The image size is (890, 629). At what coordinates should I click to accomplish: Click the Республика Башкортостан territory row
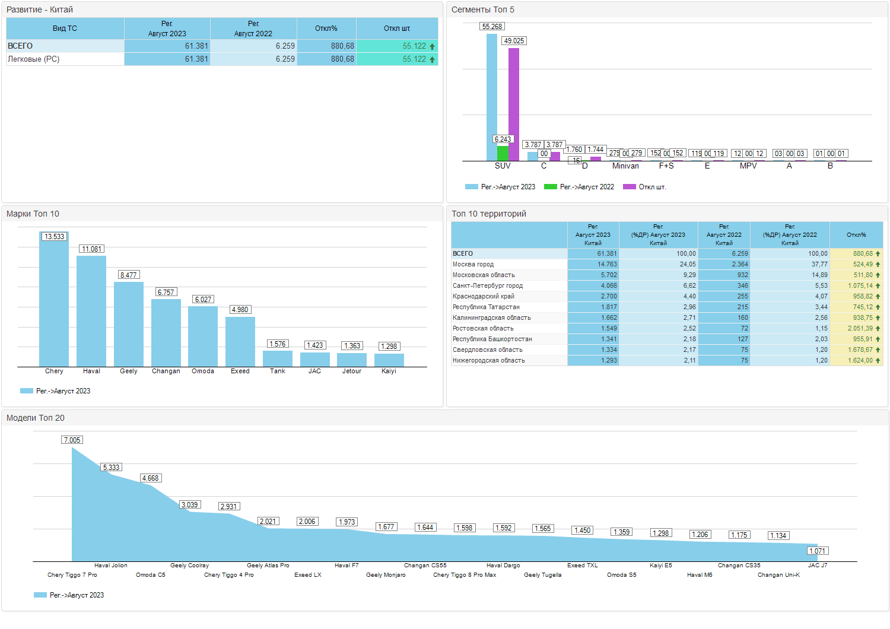coord(667,339)
